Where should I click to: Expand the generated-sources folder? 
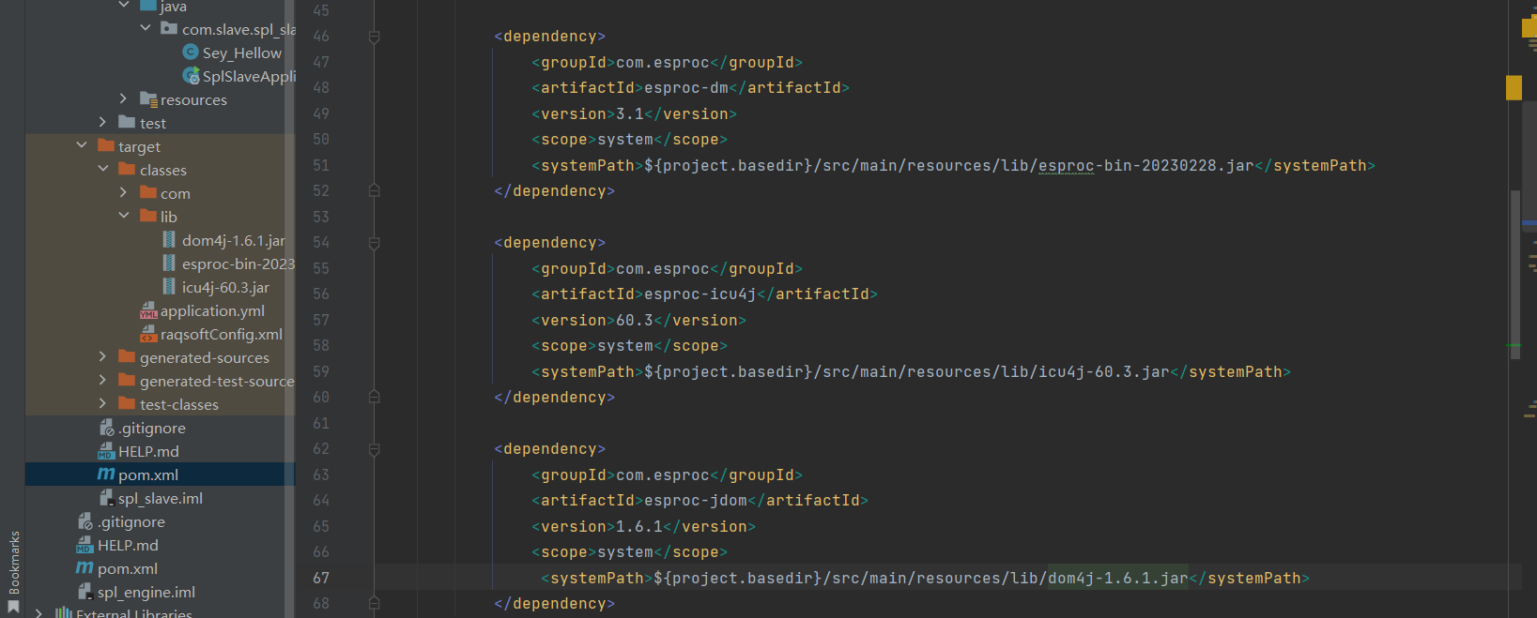click(103, 357)
